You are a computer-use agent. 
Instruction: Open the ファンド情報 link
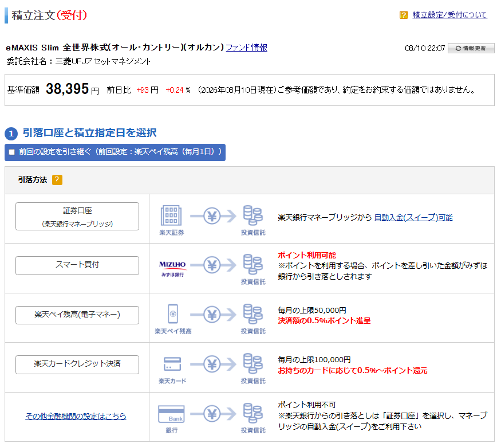[x=246, y=48]
